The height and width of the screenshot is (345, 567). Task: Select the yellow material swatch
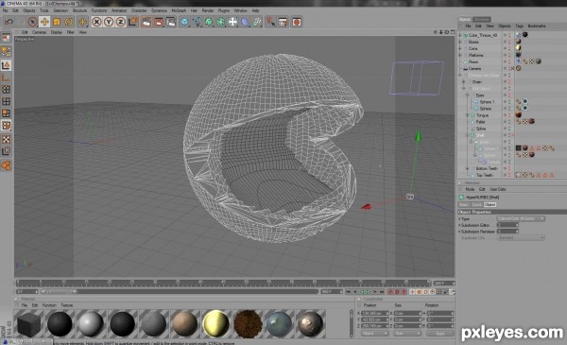(216, 323)
